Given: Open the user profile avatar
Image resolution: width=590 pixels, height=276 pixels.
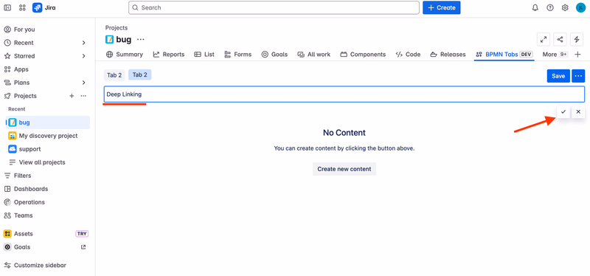Looking at the screenshot, I should click(x=580, y=7).
